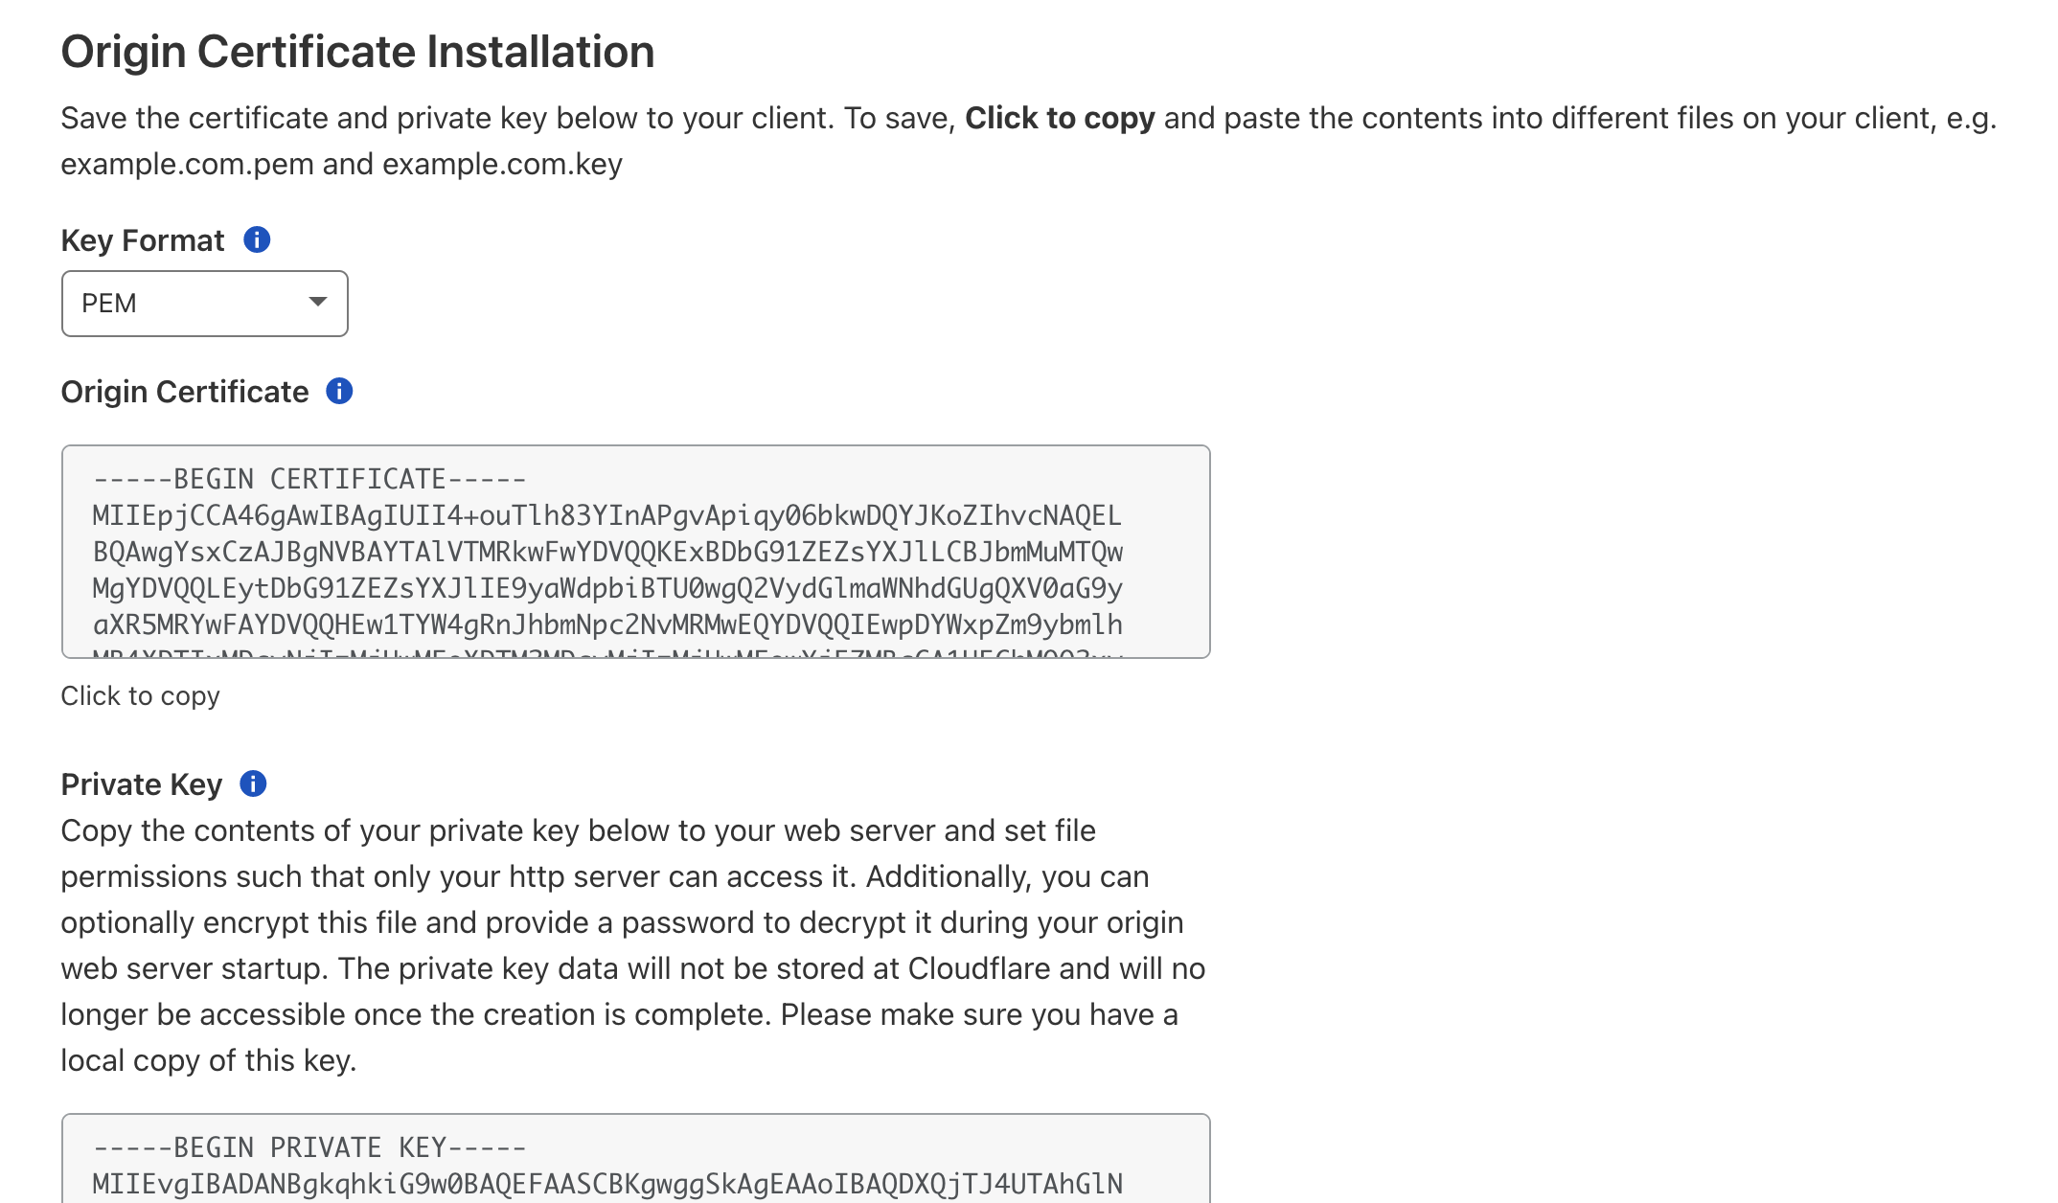Screen dimensions: 2058x1203
Task: Click the bold 'Click to copy' phrase in instructions
Action: tap(1060, 118)
